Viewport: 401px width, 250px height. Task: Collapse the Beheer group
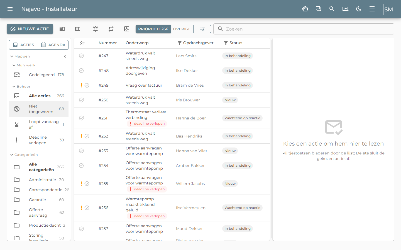coord(21,87)
